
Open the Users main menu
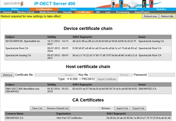click(x=73, y=9)
